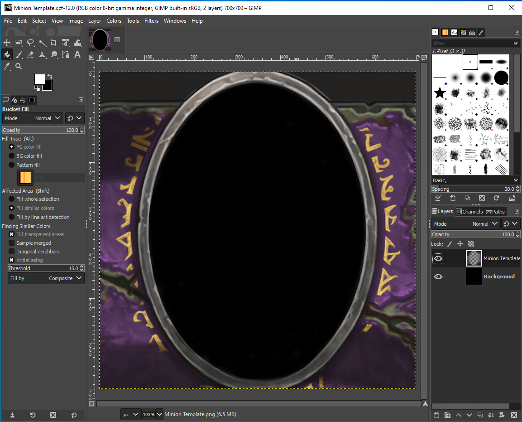Activate the Fuzzy Select tool
Image resolution: width=522 pixels, height=422 pixels.
point(42,43)
